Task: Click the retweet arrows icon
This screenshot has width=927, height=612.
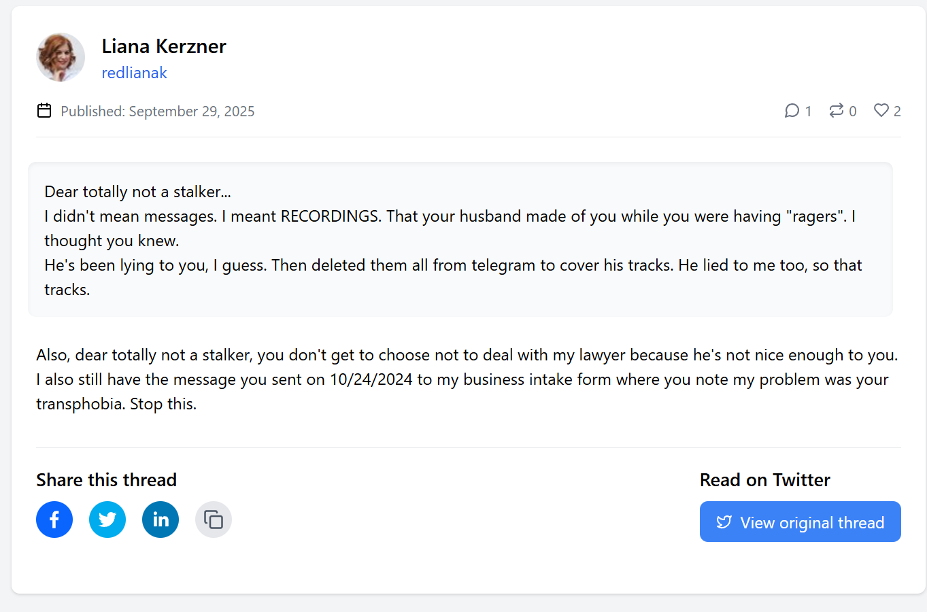Action: pyautogui.click(x=837, y=110)
